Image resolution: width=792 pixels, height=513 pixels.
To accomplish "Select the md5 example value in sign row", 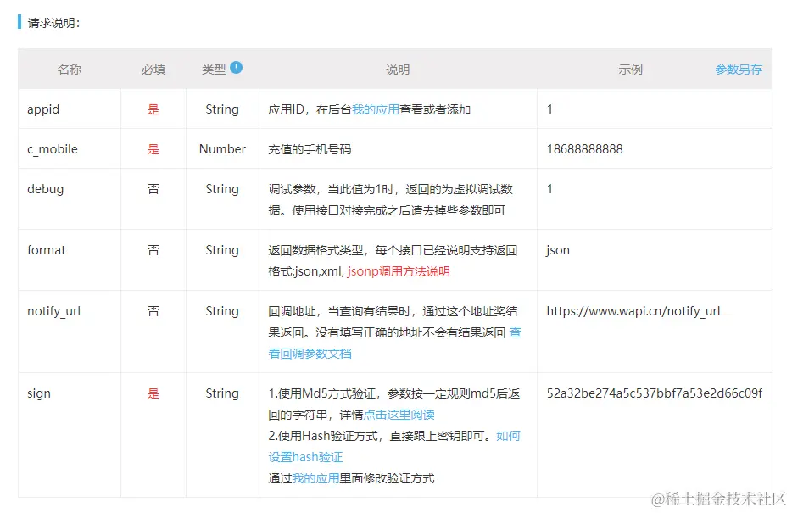I will [x=655, y=393].
